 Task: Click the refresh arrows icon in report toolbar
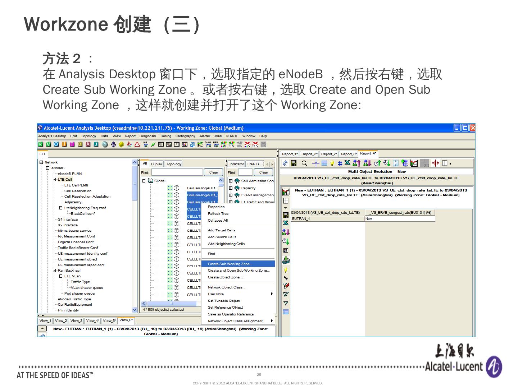pos(285,163)
